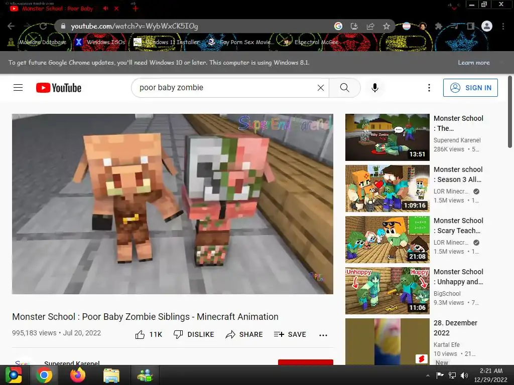The image size is (514, 385).
Task: Click the 'BigSchool' channel name
Action: click(447, 294)
